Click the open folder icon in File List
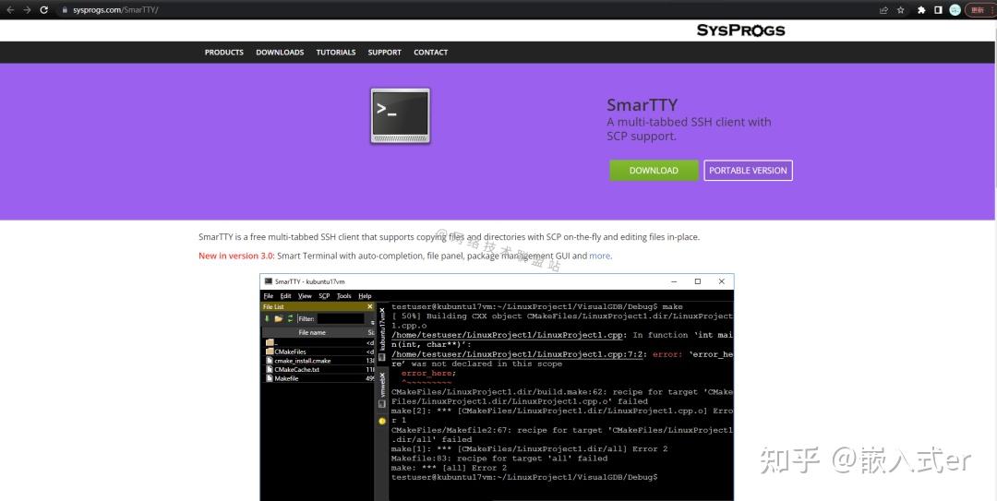This screenshot has width=997, height=501. click(x=279, y=318)
